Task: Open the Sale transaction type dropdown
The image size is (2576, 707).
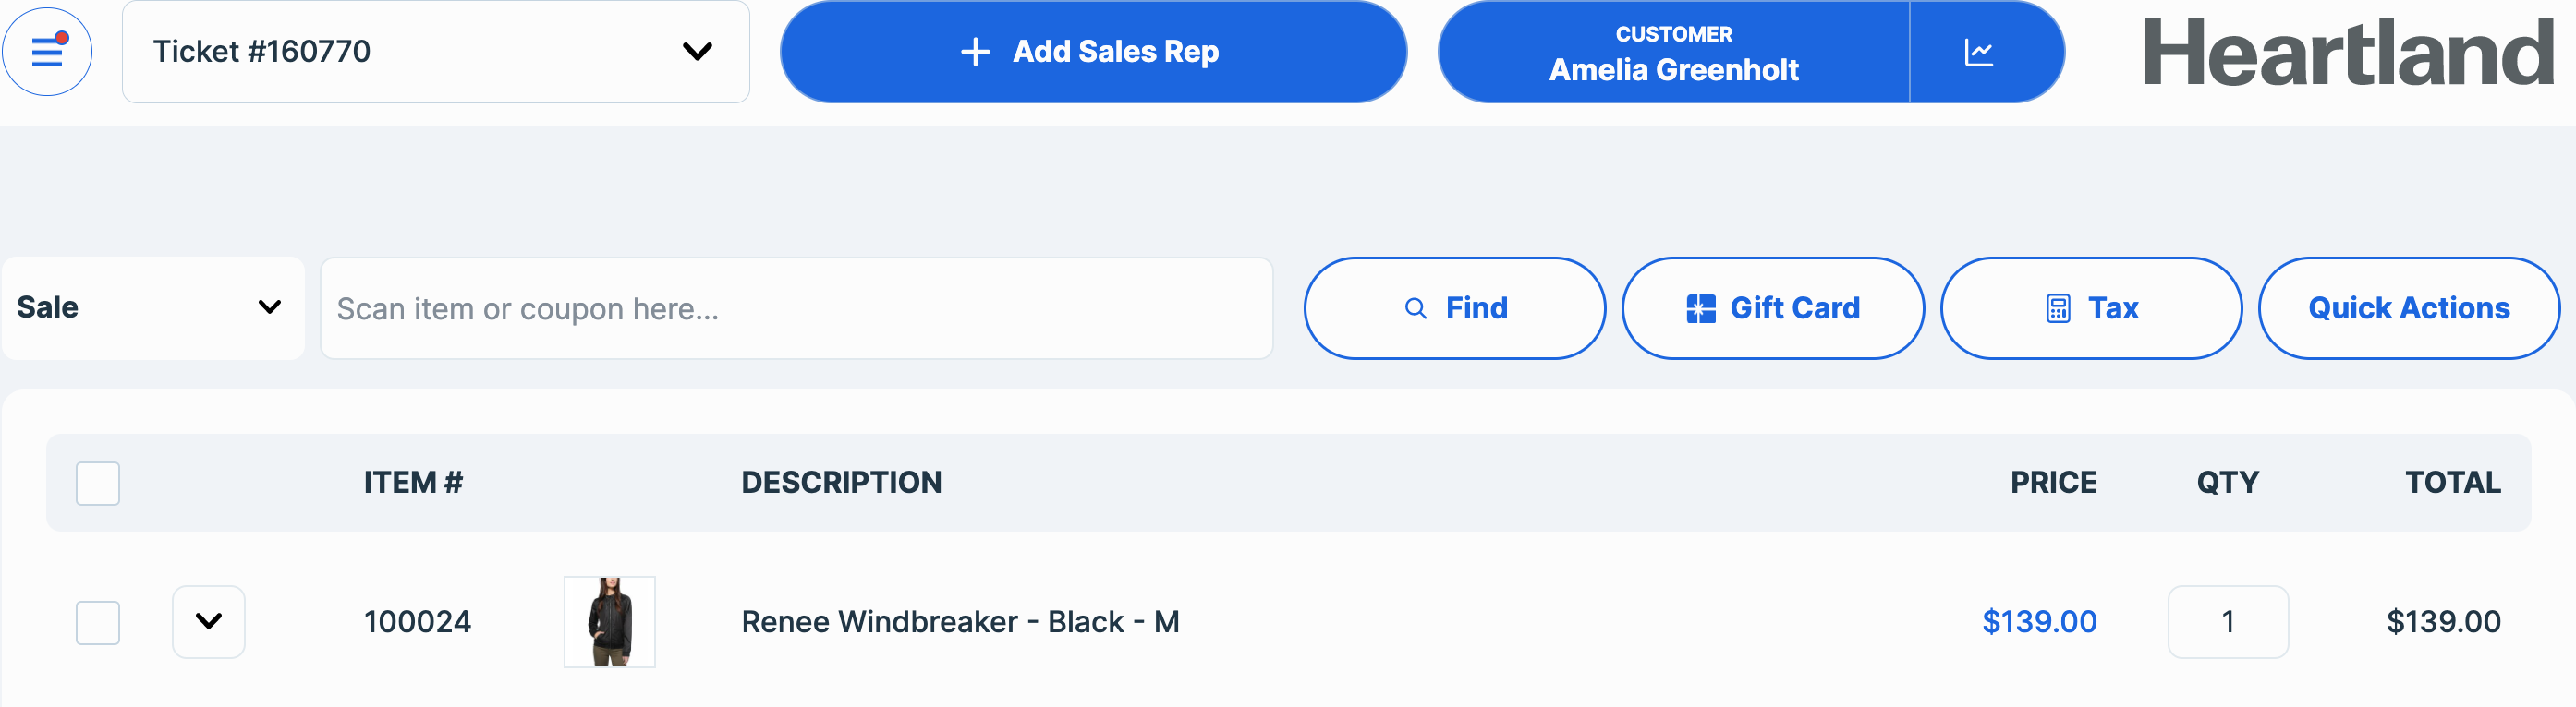Action: pyautogui.click(x=153, y=307)
